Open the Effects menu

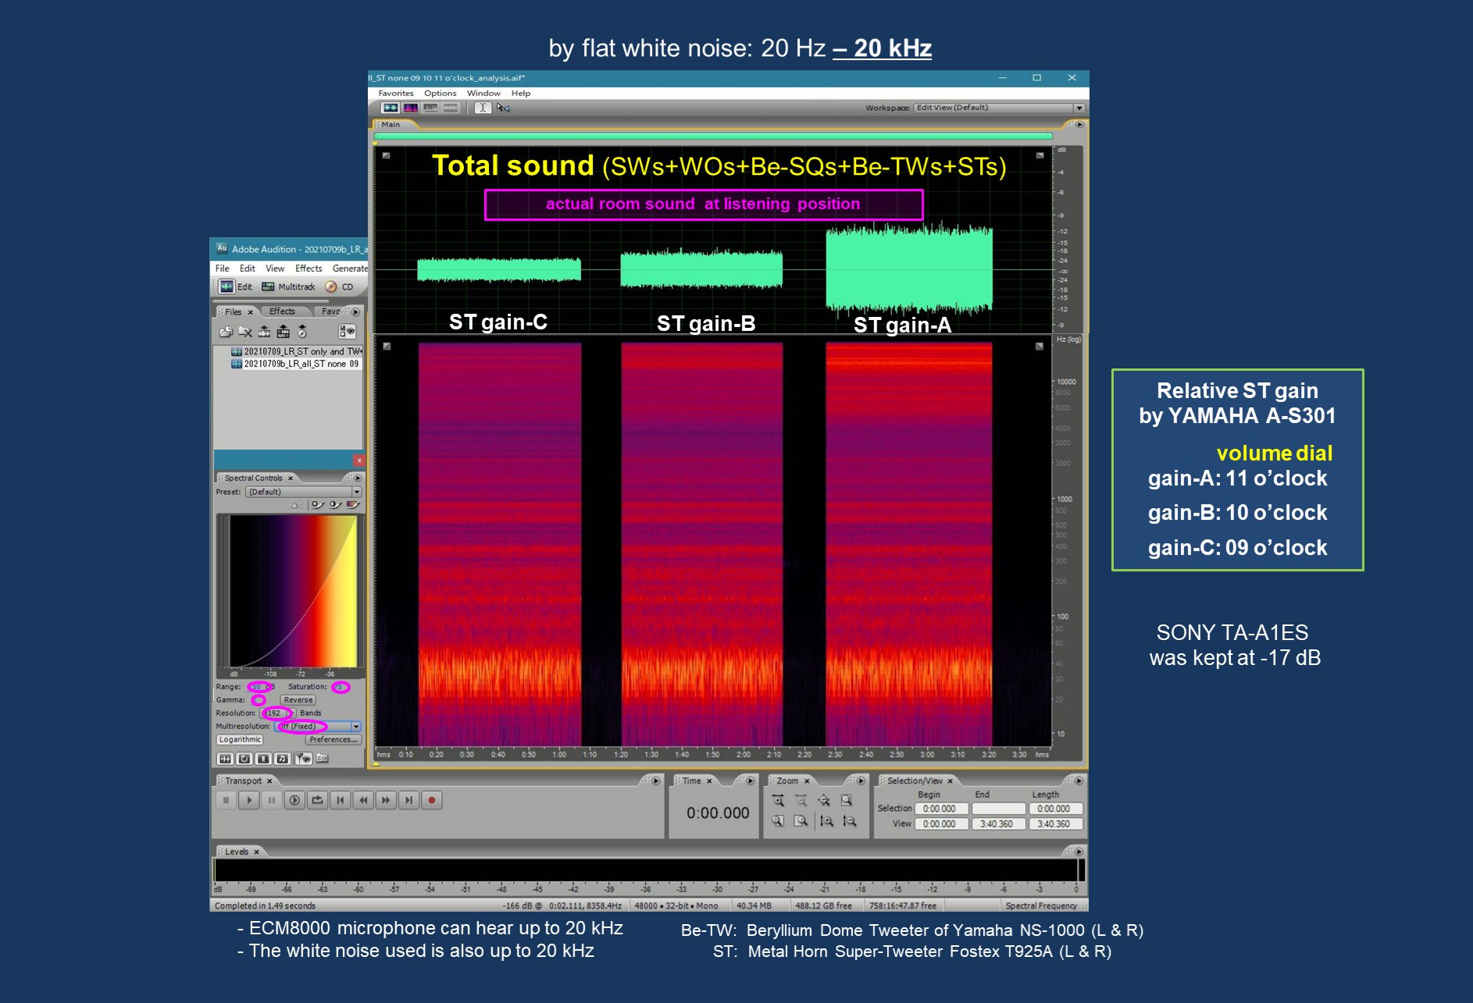point(309,269)
